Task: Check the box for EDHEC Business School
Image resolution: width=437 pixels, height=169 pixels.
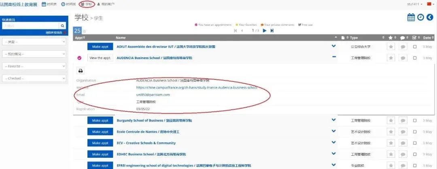Action: pos(415,154)
